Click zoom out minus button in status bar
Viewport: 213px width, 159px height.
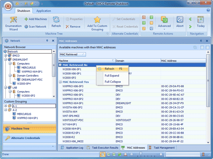click(131, 154)
